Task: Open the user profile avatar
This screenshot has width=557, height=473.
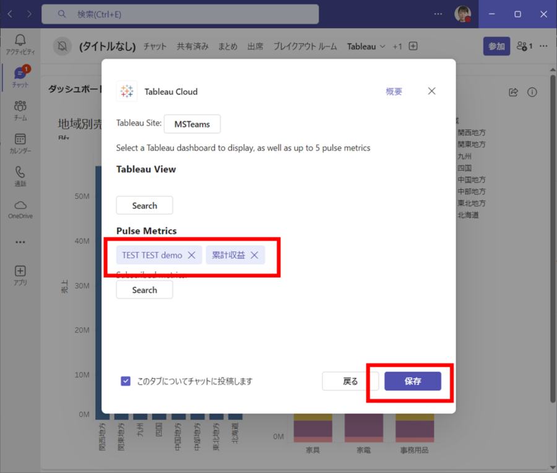Action: [x=462, y=14]
